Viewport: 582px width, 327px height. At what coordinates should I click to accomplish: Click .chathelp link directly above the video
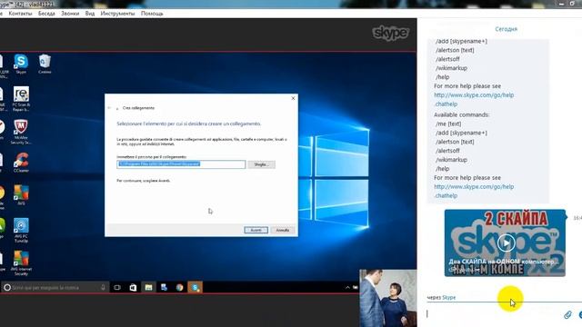point(446,196)
